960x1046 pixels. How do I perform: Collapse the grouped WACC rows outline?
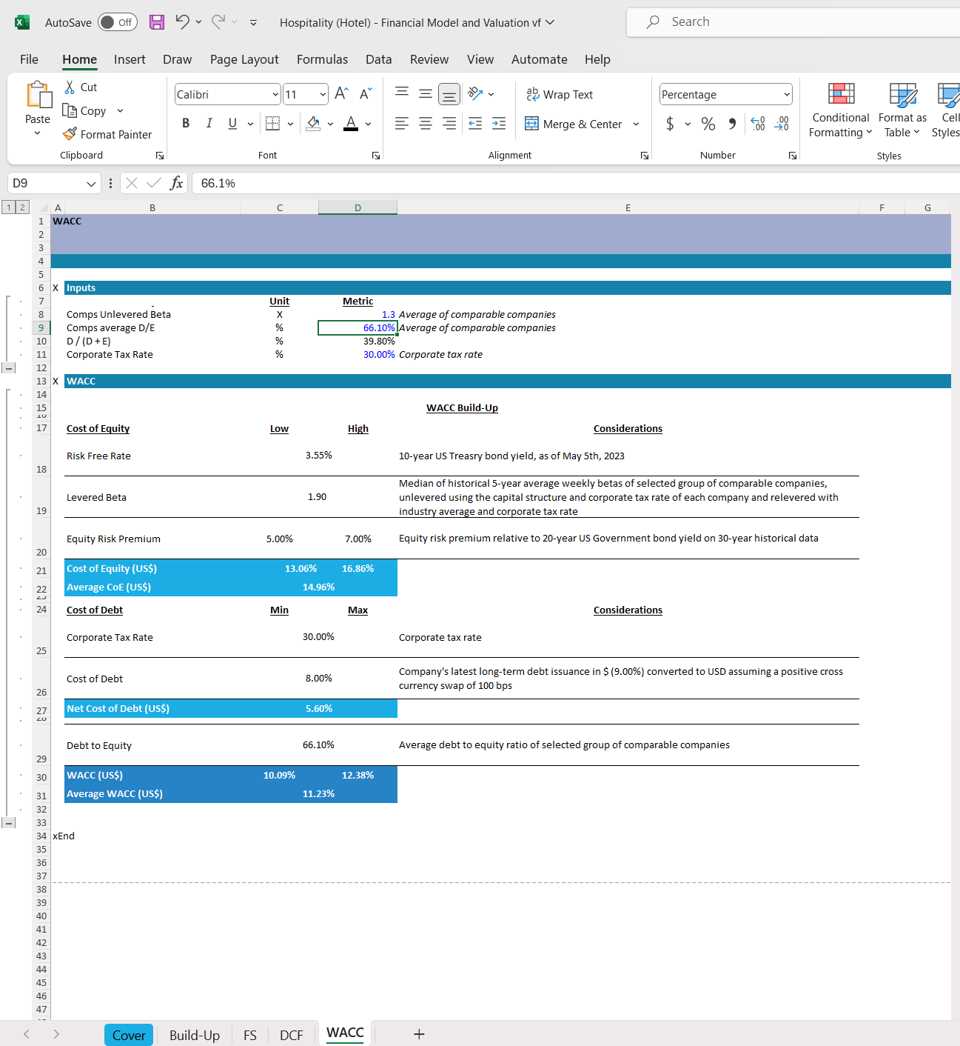[x=9, y=822]
